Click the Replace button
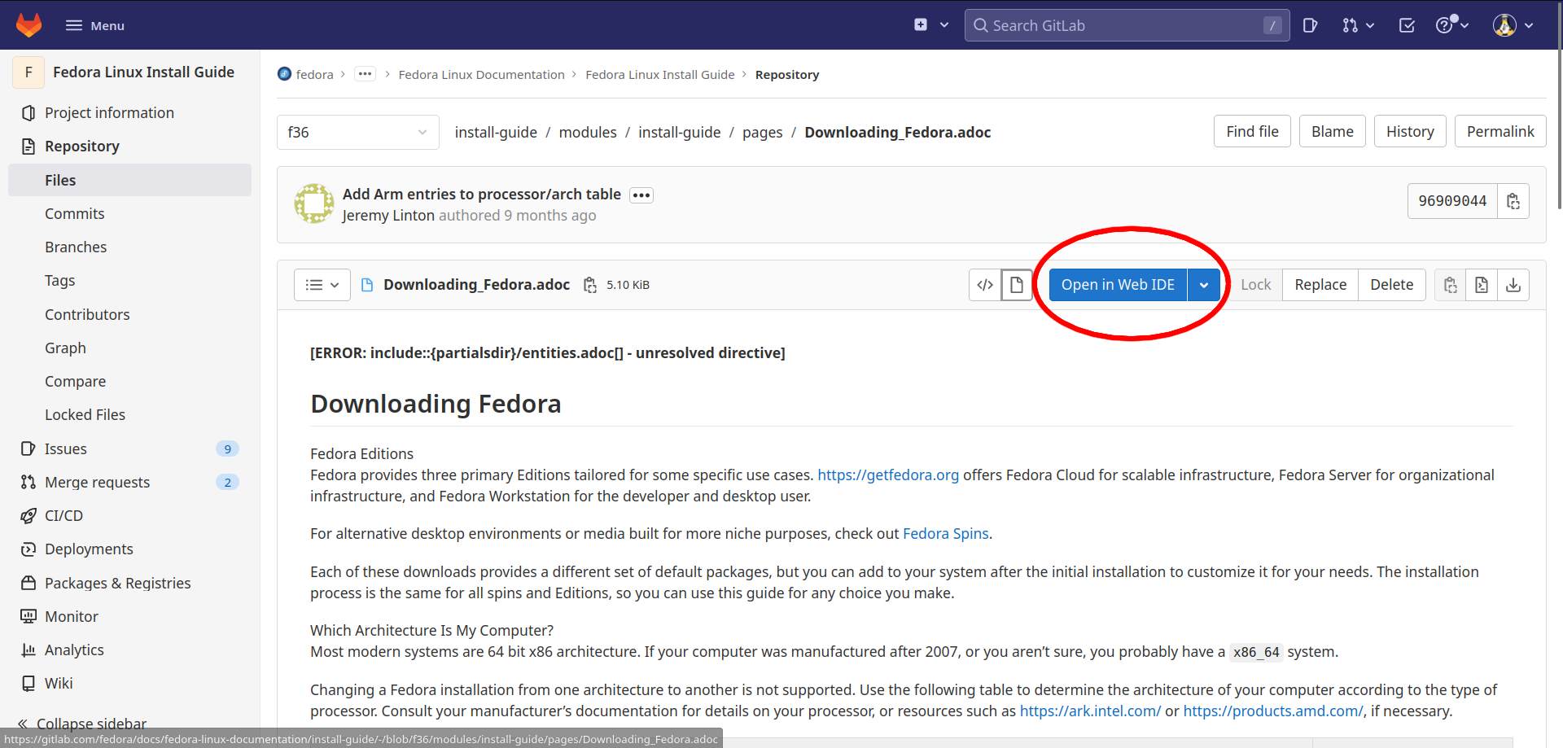Image resolution: width=1563 pixels, height=748 pixels. pyautogui.click(x=1320, y=285)
